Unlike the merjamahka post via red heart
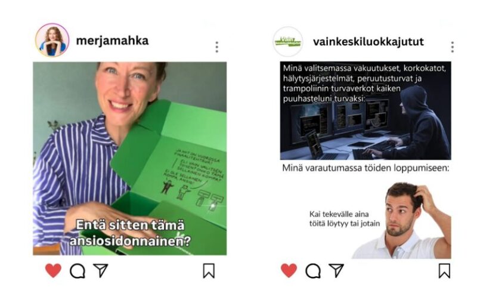Viewport: 477px width, 306px height. pyautogui.click(x=53, y=270)
